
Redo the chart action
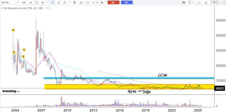[x=97, y=2]
